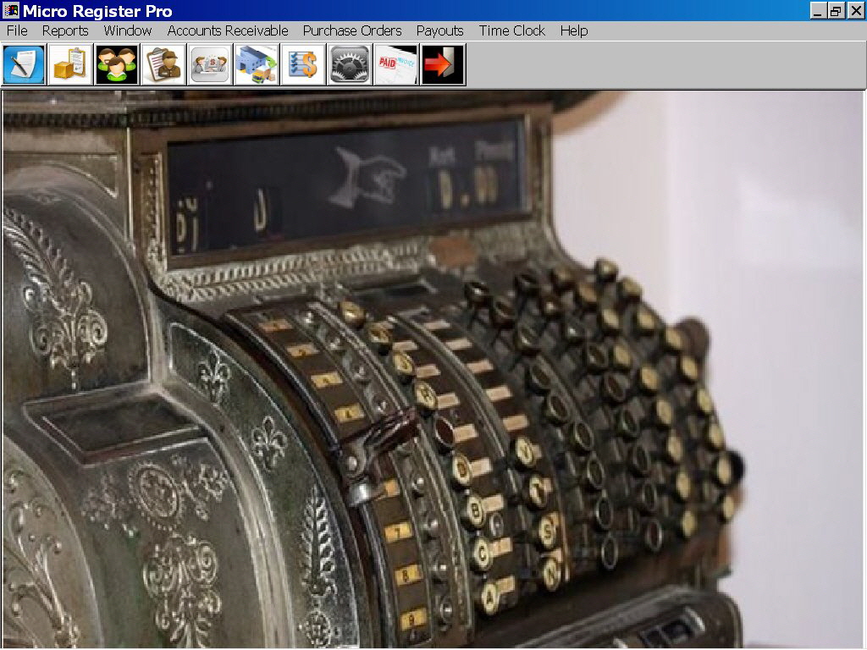Click the salespeople with dollar icon
The image size is (867, 650).
coord(210,64)
